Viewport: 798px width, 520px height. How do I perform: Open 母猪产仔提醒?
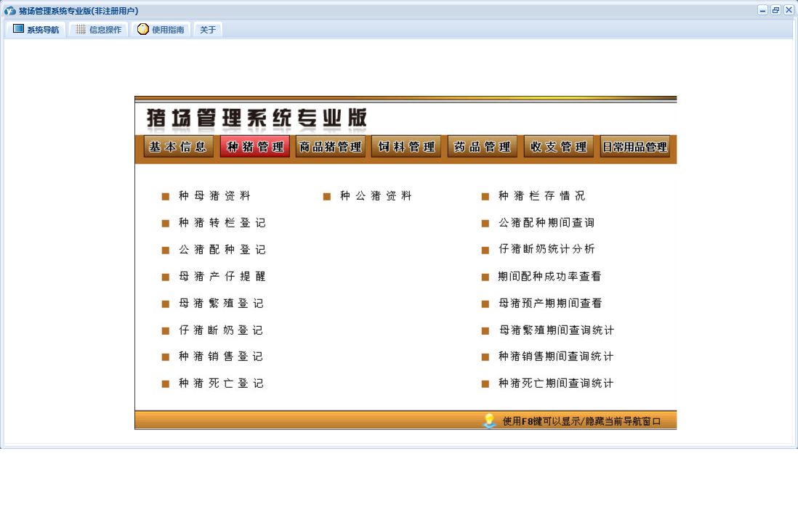click(222, 276)
